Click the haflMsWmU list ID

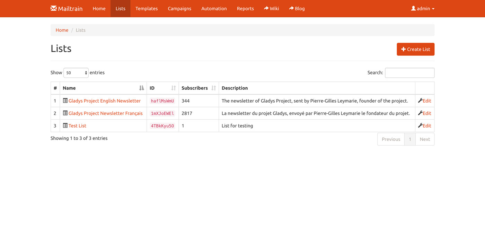pyautogui.click(x=162, y=101)
